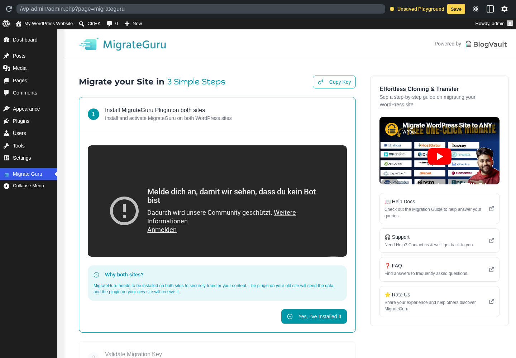Click the plus New icon in admin bar

click(x=127, y=24)
